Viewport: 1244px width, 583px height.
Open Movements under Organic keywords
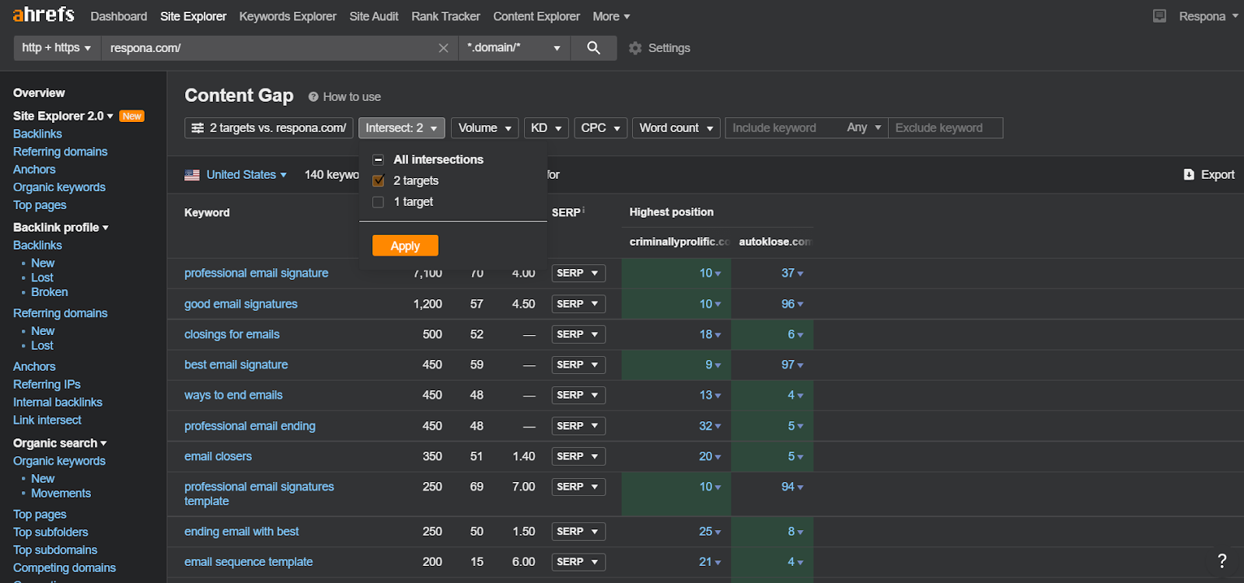click(61, 494)
